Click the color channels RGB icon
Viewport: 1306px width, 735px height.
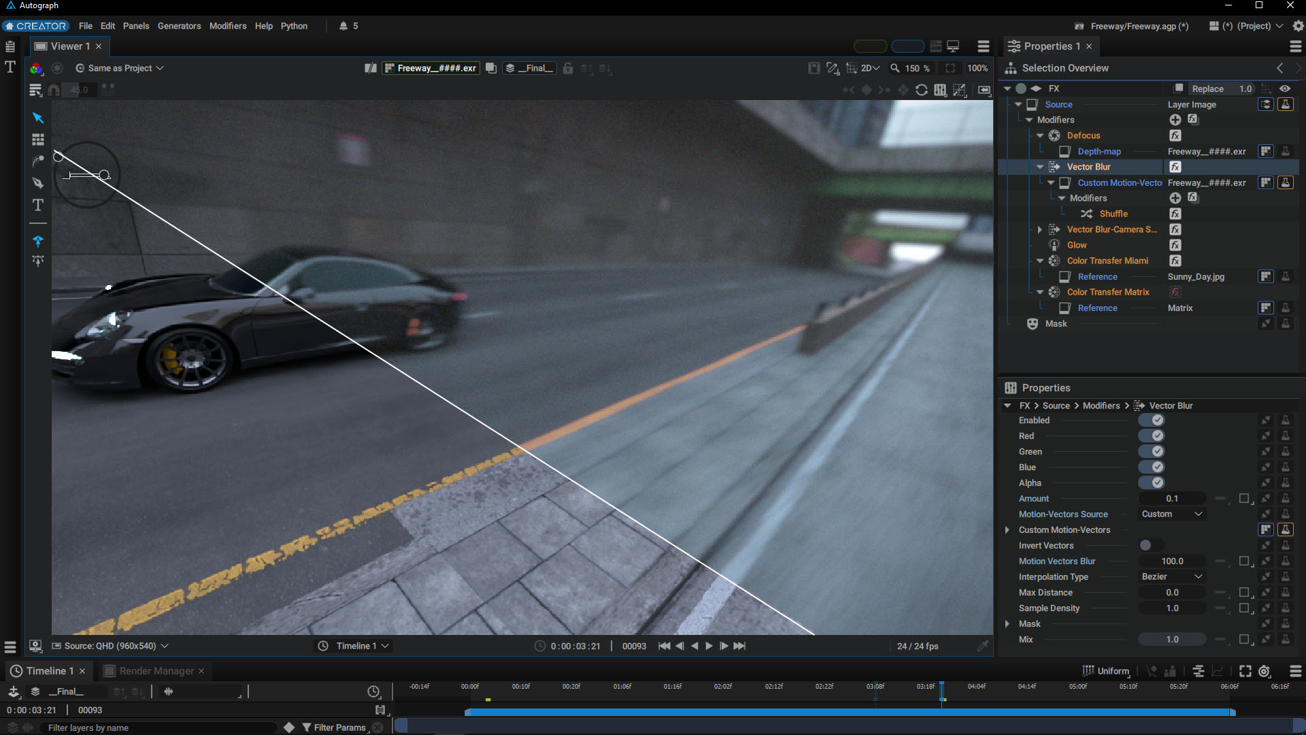(x=36, y=68)
